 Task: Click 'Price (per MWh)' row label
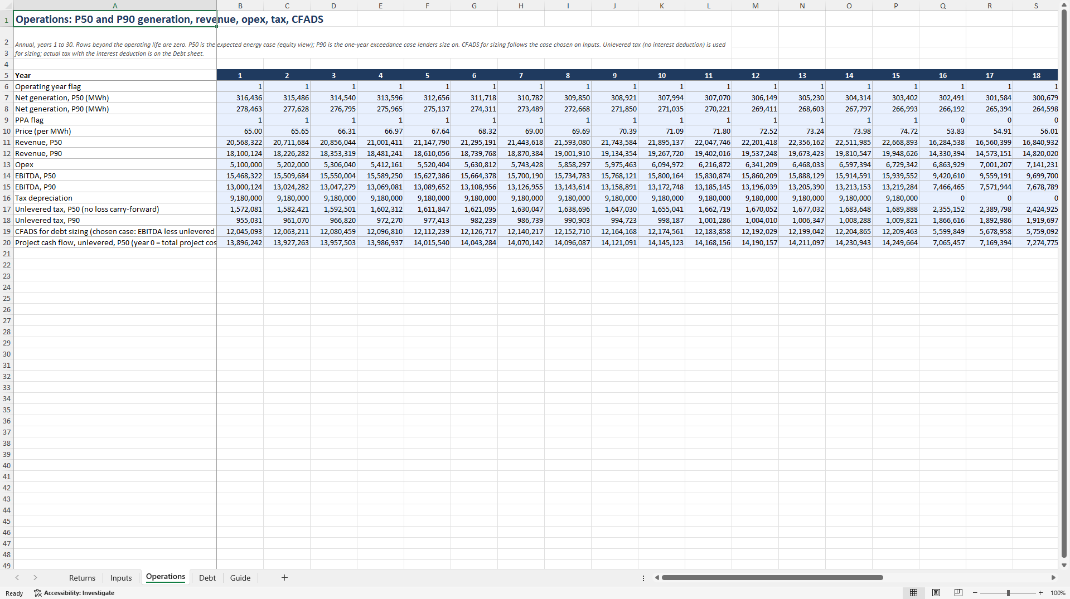click(43, 131)
